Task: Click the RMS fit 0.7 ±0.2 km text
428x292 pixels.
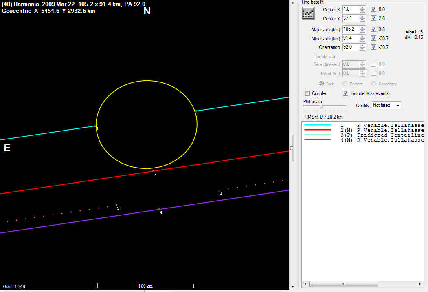Action: click(323, 117)
